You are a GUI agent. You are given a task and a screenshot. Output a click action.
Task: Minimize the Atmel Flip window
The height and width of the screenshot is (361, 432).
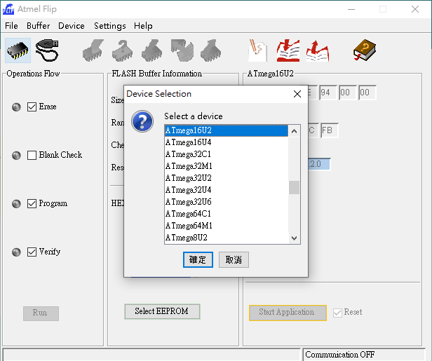point(351,9)
